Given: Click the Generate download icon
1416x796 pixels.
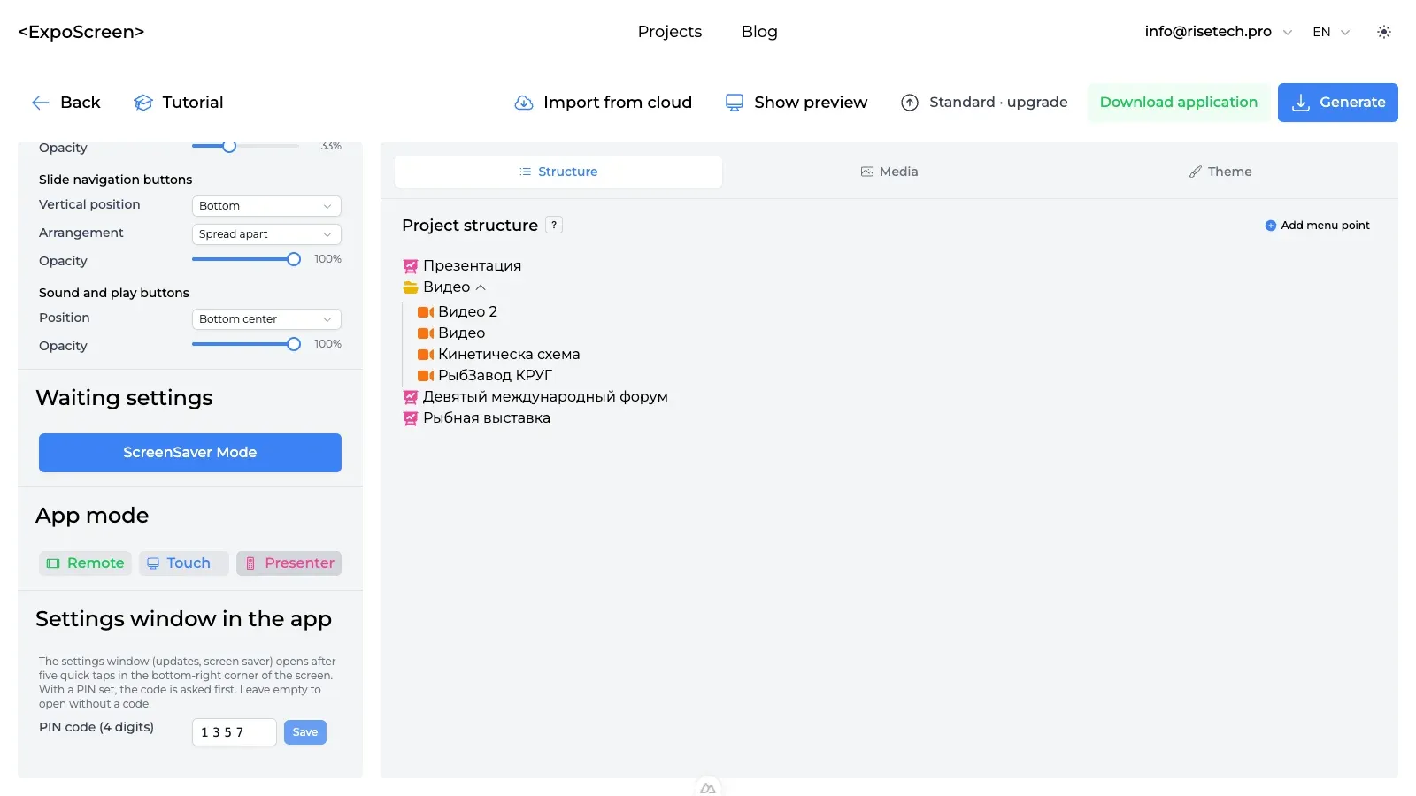Looking at the screenshot, I should (1301, 103).
